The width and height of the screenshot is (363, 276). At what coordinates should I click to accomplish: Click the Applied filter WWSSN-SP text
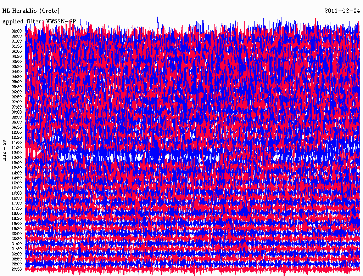point(39,21)
